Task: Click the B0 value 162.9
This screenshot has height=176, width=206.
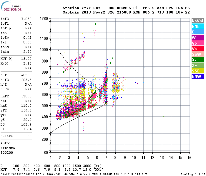Action: pos(26,124)
